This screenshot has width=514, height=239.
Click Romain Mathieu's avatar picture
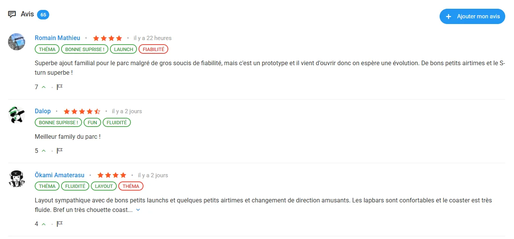(x=17, y=42)
